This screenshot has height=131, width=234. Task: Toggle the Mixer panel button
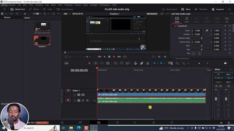click(x=186, y=9)
